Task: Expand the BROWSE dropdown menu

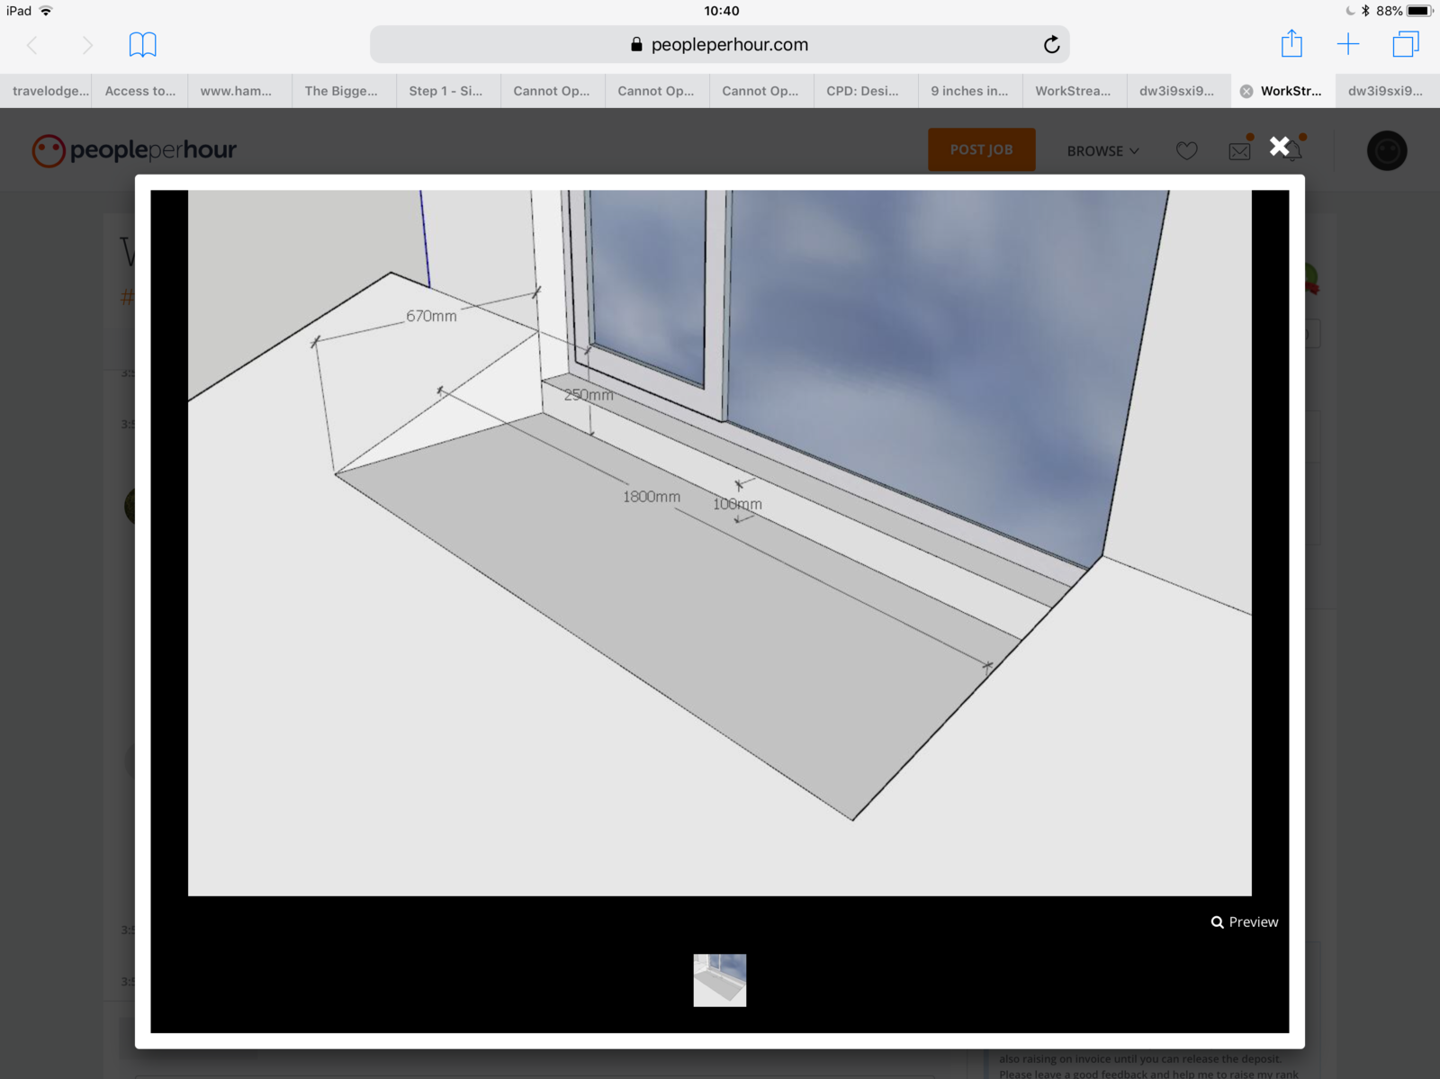Action: tap(1102, 151)
